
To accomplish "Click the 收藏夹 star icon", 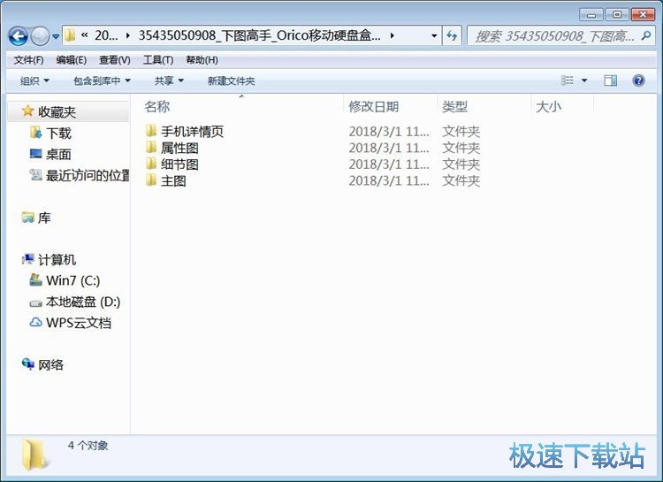I will click(x=27, y=111).
